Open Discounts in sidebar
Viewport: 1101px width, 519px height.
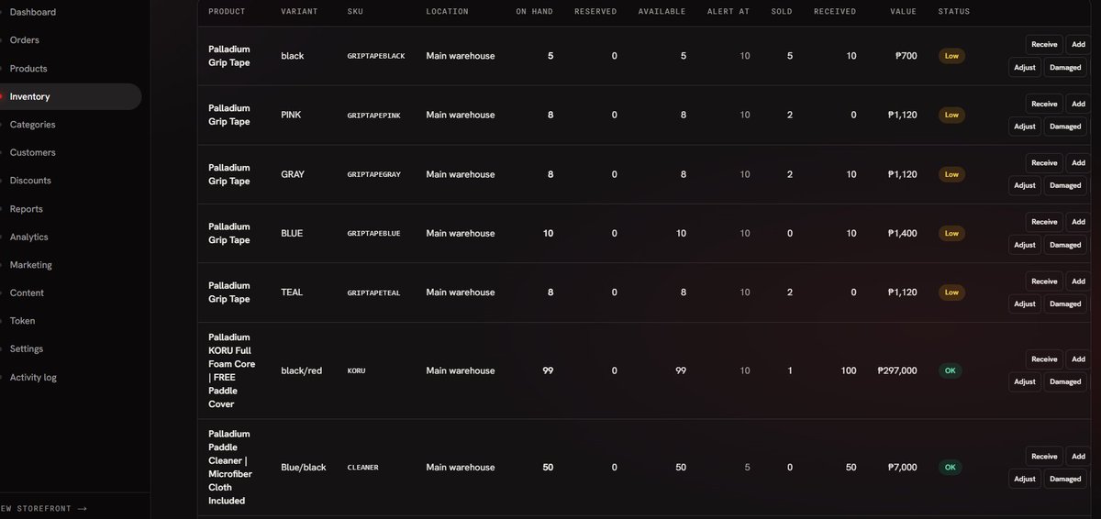[30, 181]
